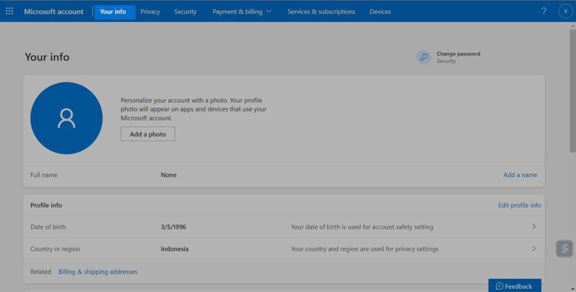Click the key icon beside Change password

tap(424, 57)
